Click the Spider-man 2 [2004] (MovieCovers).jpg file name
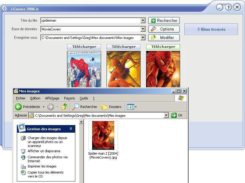 click(x=103, y=155)
